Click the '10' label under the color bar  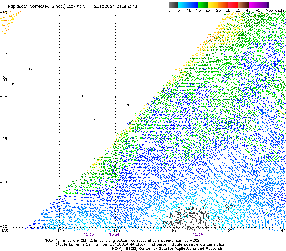(189, 10)
